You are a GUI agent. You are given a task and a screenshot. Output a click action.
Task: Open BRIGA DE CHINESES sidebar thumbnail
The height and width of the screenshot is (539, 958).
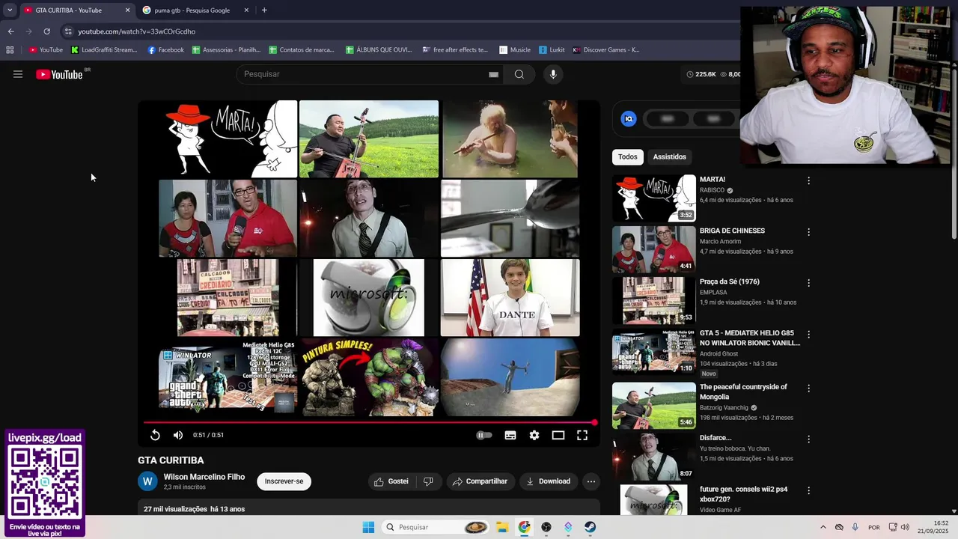click(654, 250)
